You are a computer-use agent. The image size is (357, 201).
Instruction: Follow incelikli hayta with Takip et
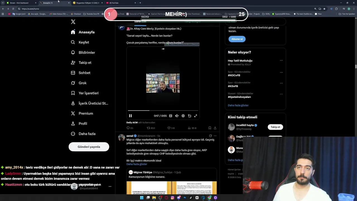[x=275, y=127]
